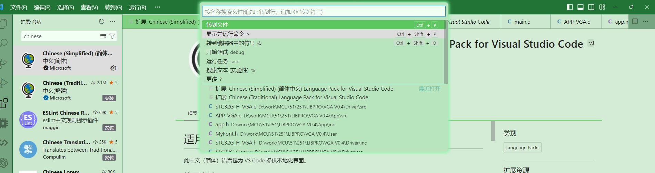Open the customize layout icon
This screenshot has height=173, width=655.
pyautogui.click(x=602, y=7)
